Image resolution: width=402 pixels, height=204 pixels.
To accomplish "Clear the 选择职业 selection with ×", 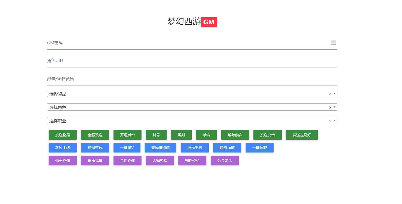I will click(330, 121).
